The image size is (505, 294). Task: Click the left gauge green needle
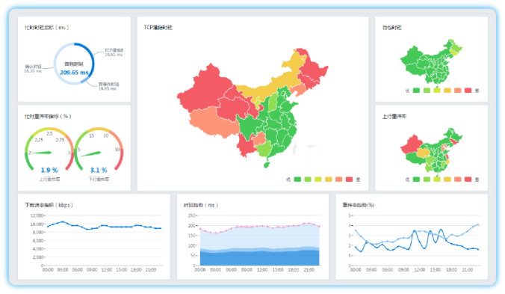pos(41,153)
